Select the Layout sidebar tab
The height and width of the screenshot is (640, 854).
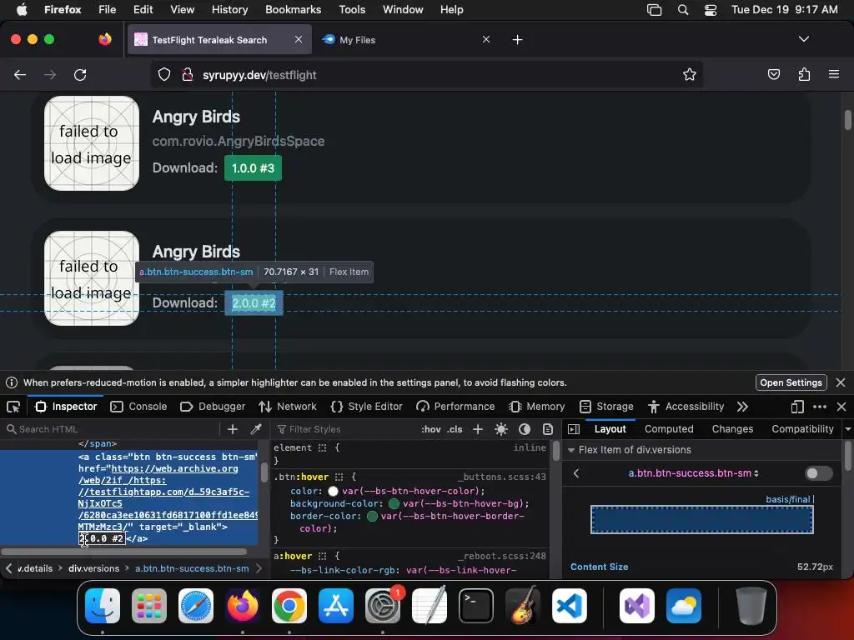[610, 429]
